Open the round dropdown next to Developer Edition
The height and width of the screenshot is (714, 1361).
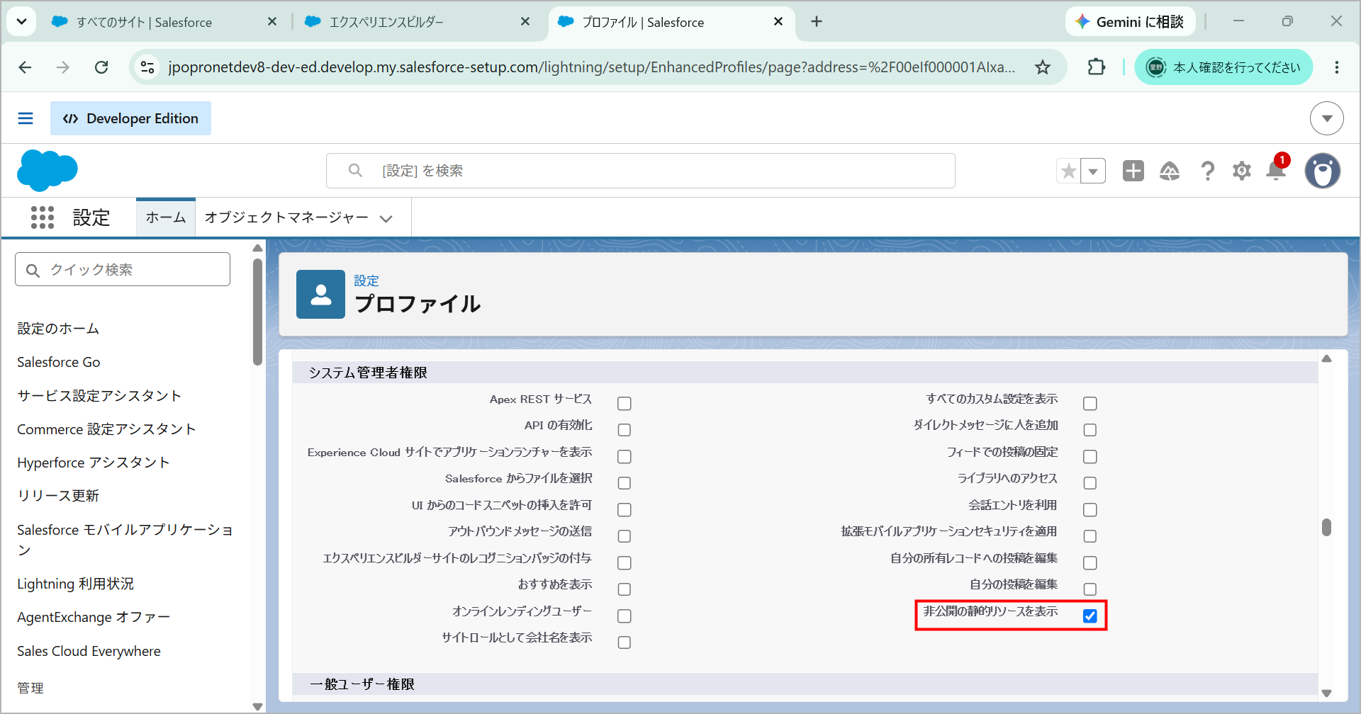tap(1327, 118)
